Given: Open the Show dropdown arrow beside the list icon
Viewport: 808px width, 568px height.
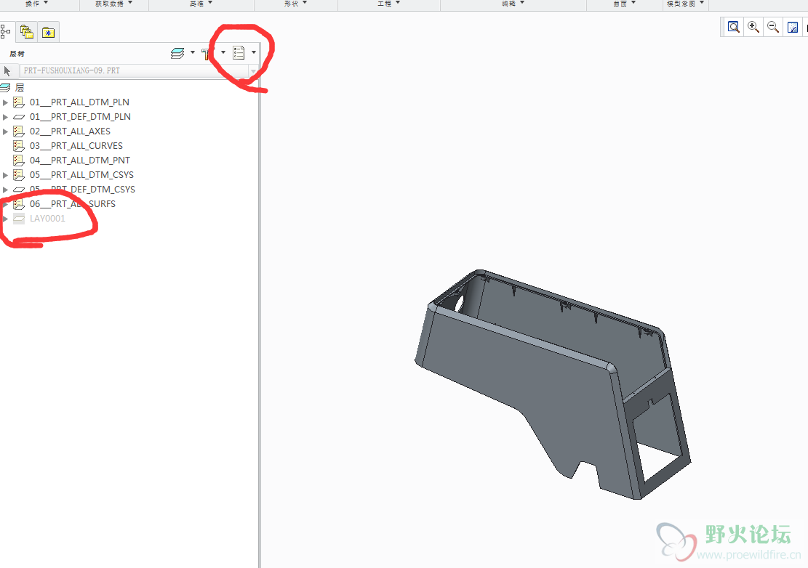Looking at the screenshot, I should tap(254, 52).
